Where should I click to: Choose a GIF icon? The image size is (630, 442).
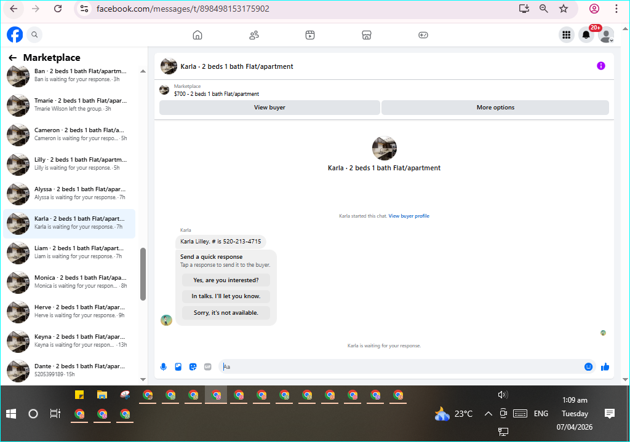click(x=208, y=366)
